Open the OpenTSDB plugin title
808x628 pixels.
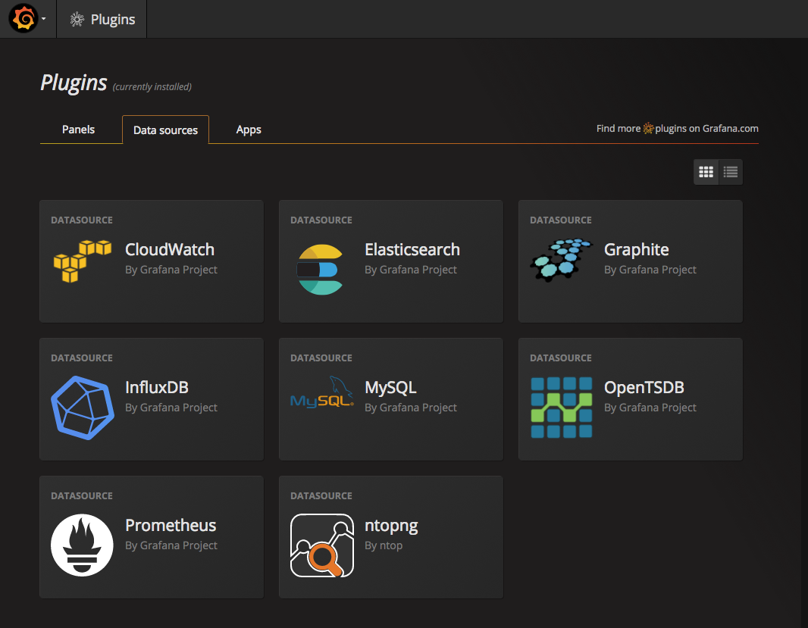(644, 387)
